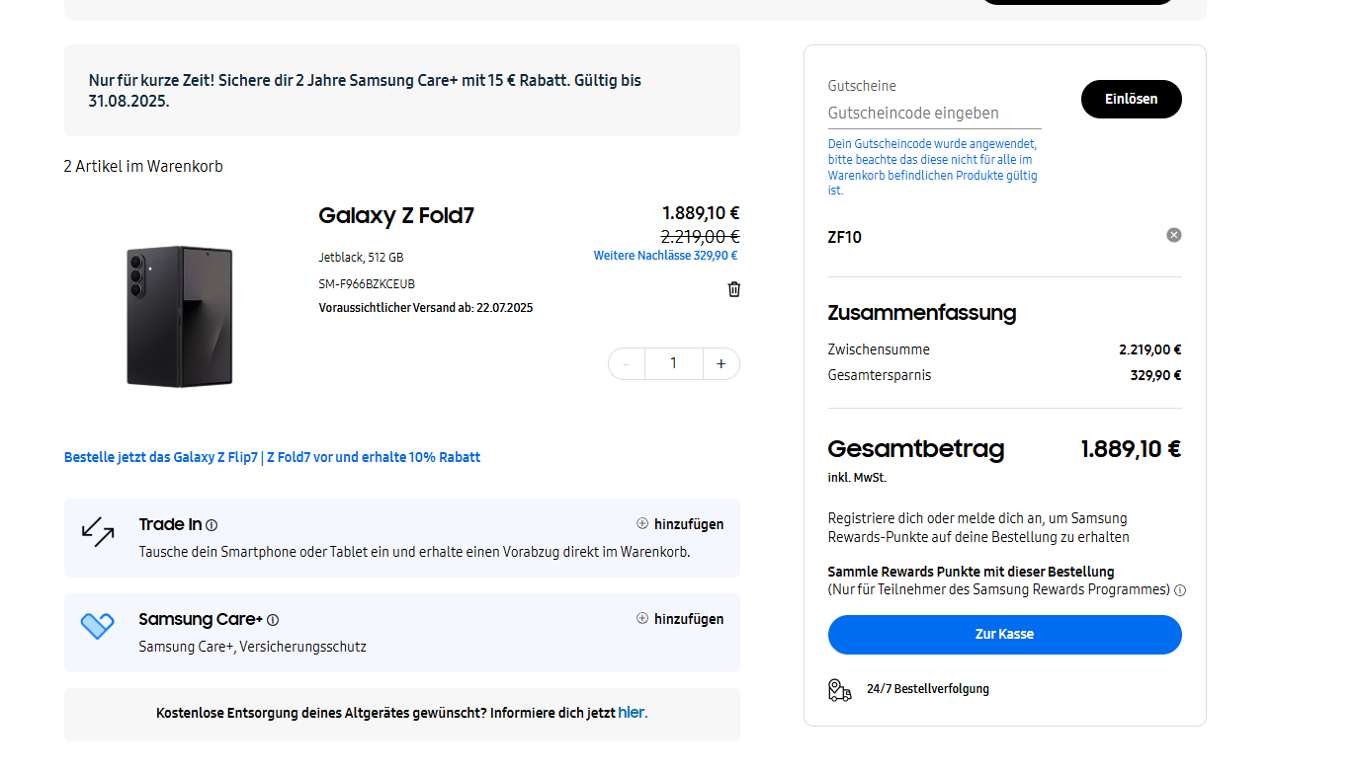
Task: Focus the Gutscheincode eingeben field
Action: [x=934, y=114]
